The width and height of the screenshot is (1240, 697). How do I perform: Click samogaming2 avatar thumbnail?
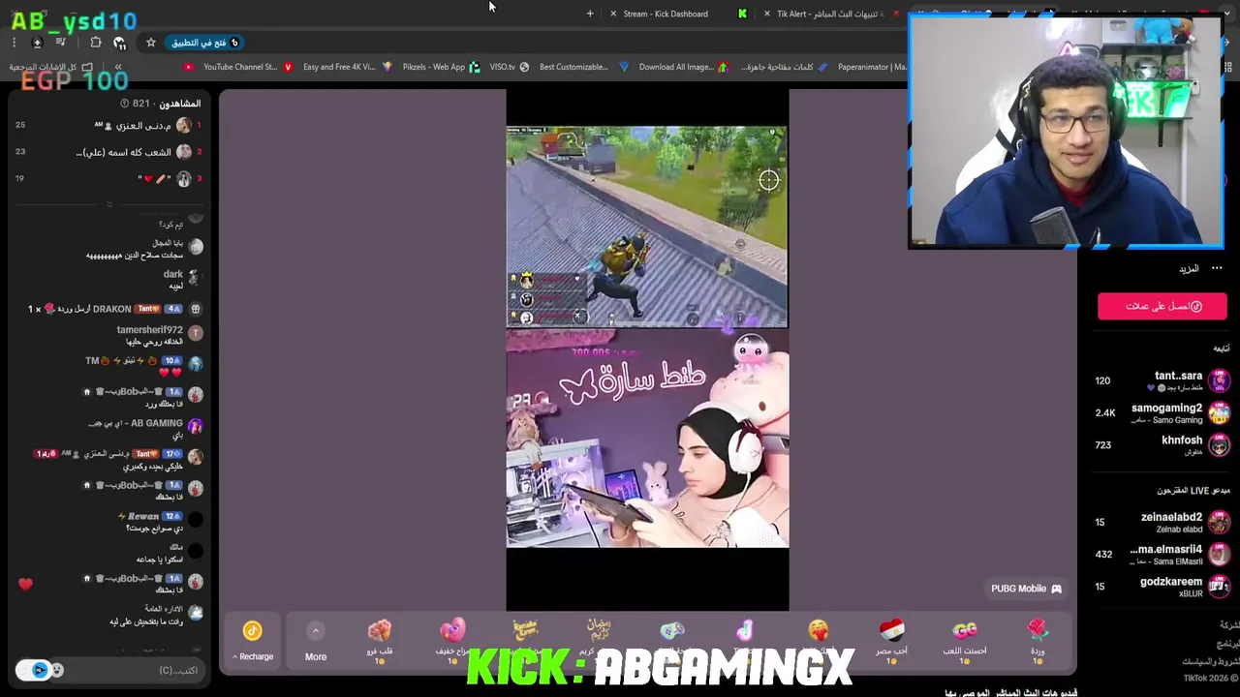pyautogui.click(x=1219, y=413)
